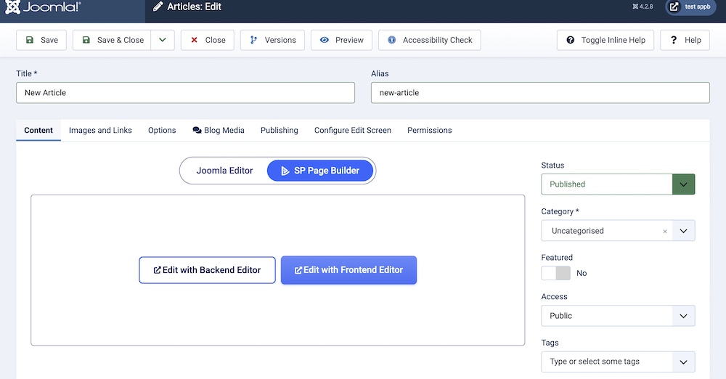
Task: Click into the Title input field
Action: pos(185,93)
